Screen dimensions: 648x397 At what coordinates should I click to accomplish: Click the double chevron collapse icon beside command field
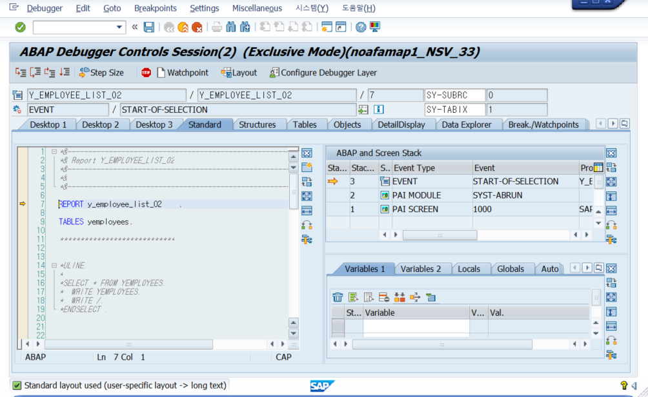135,27
